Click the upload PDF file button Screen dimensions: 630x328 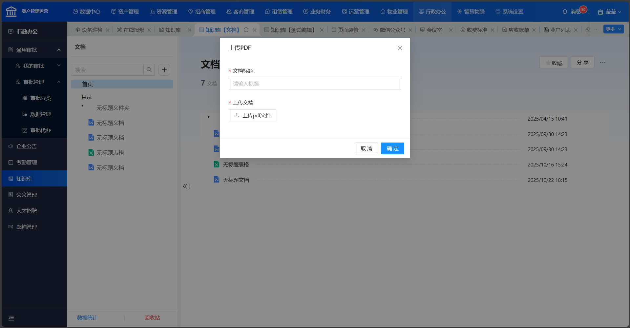(252, 115)
